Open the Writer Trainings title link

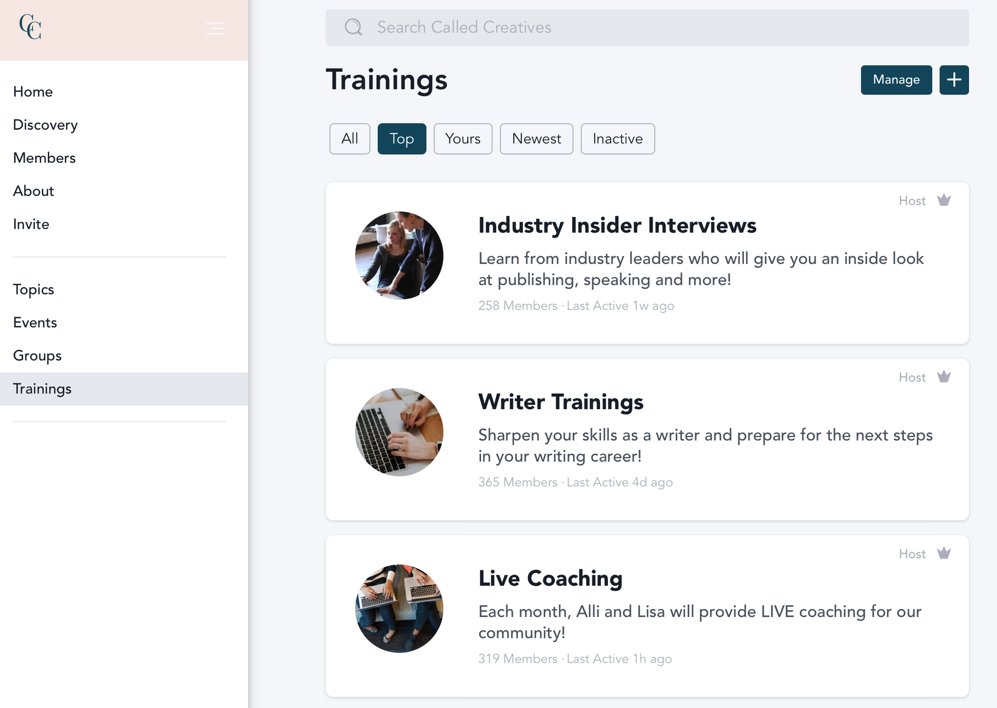[561, 402]
